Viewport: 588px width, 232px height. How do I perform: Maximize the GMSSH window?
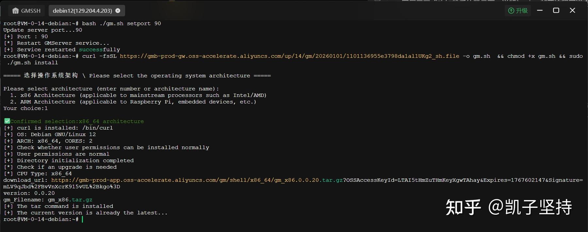pos(556,10)
